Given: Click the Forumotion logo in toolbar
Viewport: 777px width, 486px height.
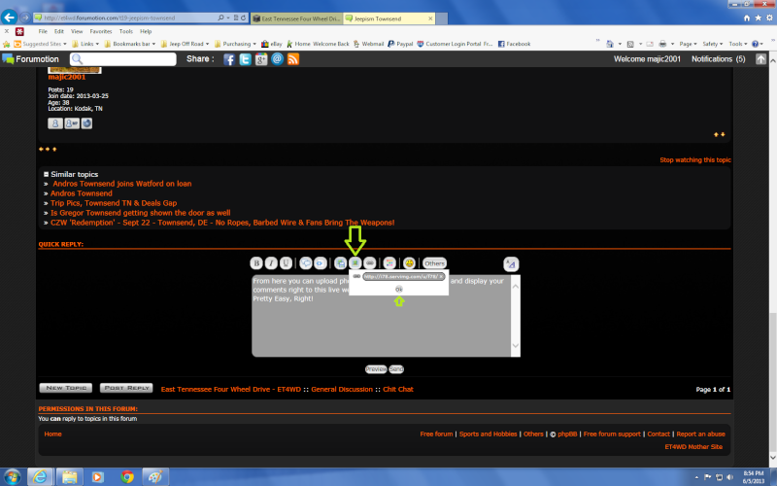Looking at the screenshot, I should coord(31,59).
